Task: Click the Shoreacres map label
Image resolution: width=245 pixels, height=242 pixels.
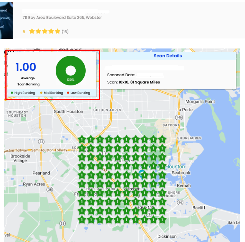Action: 189,138
